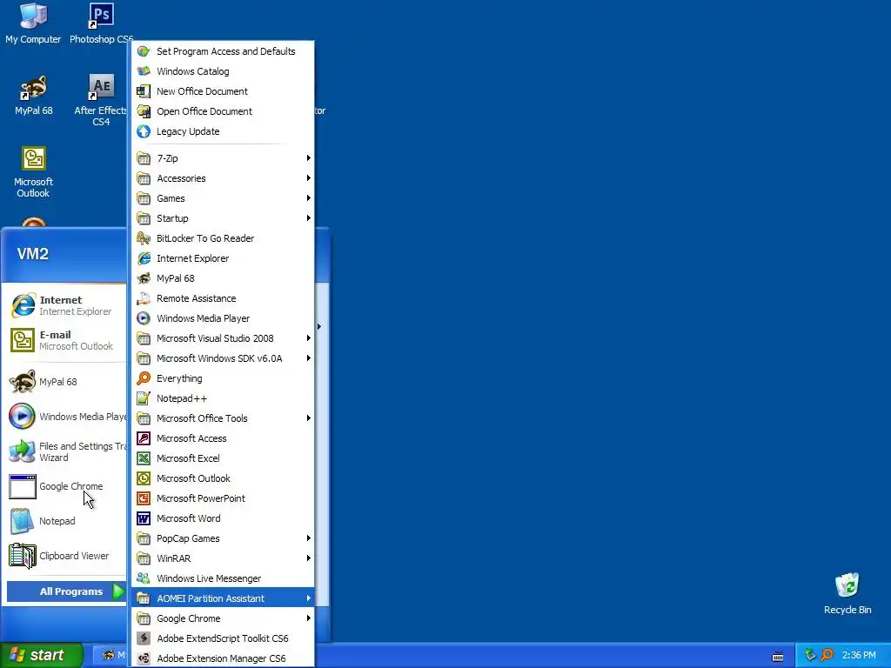
Task: Expand the 7-Zip program folder
Action: pyautogui.click(x=223, y=158)
